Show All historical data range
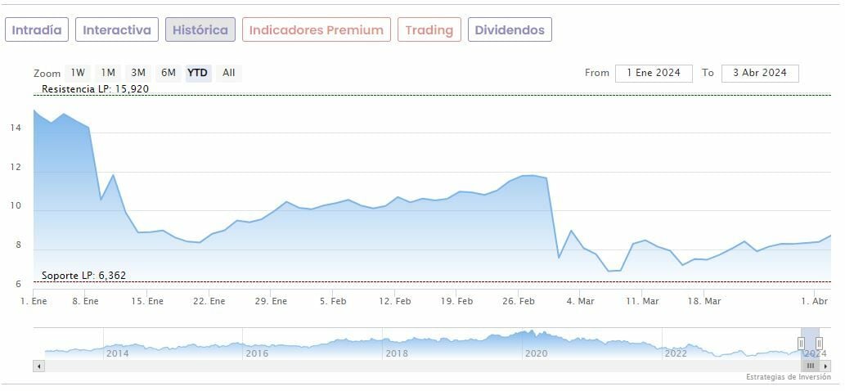 (229, 73)
